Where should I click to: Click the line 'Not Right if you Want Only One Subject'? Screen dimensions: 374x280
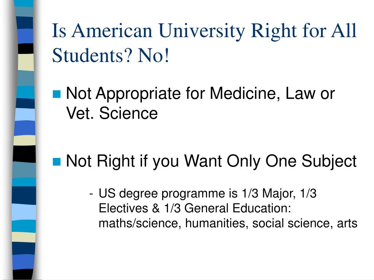(x=211, y=162)
